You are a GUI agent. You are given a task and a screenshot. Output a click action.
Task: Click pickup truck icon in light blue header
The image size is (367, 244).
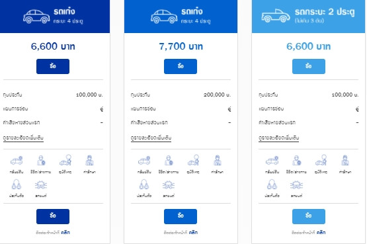(x=276, y=16)
